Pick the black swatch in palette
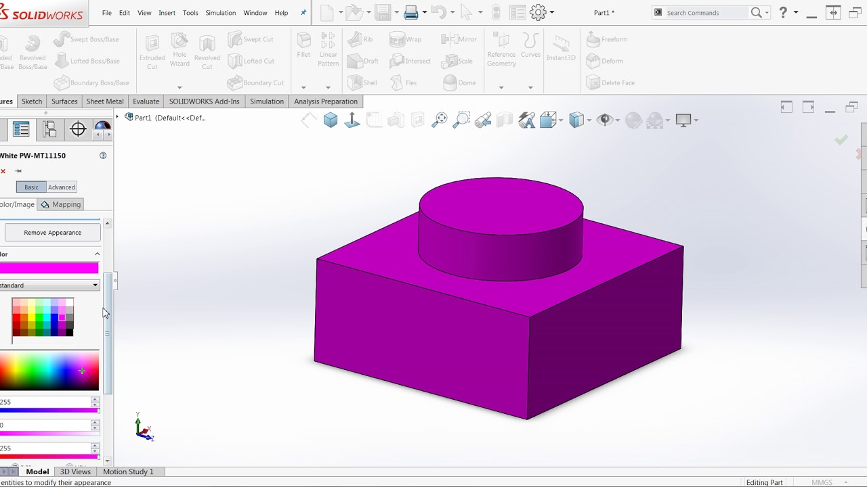The width and height of the screenshot is (867, 487). tap(69, 332)
